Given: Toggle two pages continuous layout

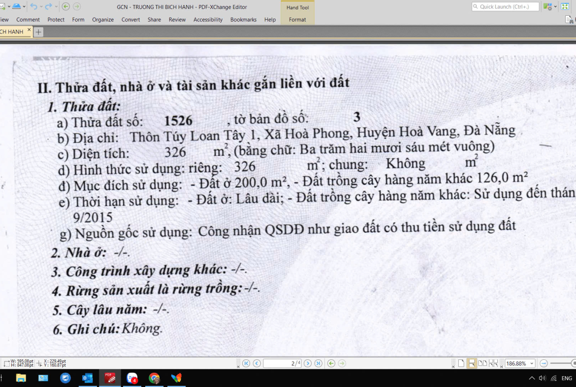Looking at the screenshot, I should pos(493,363).
